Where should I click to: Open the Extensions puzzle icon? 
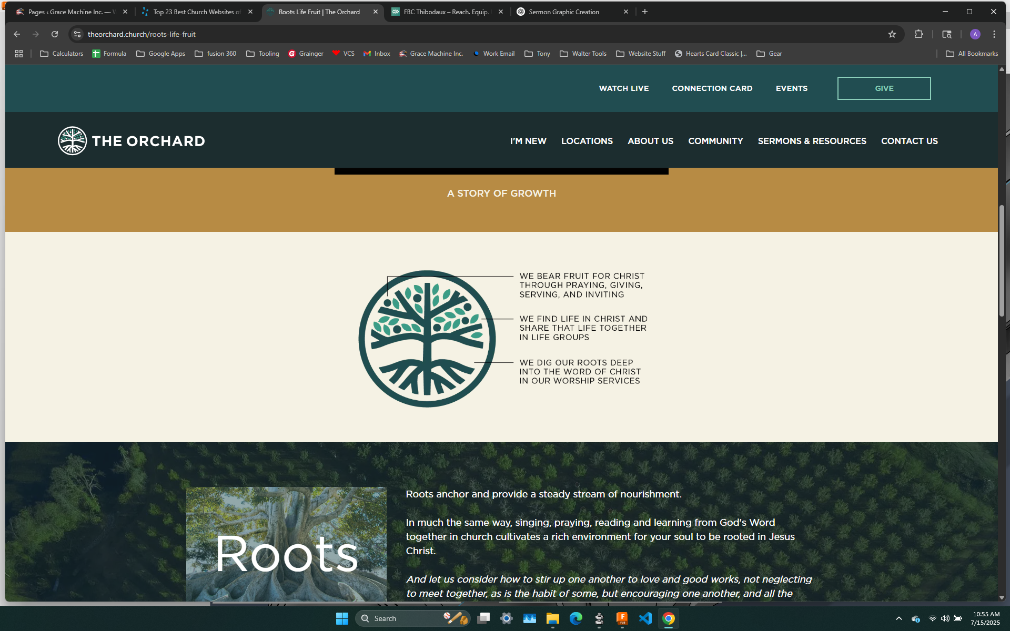click(x=918, y=34)
